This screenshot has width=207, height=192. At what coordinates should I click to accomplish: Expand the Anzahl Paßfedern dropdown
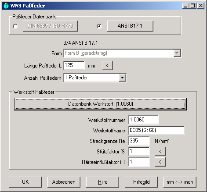pos(123,78)
